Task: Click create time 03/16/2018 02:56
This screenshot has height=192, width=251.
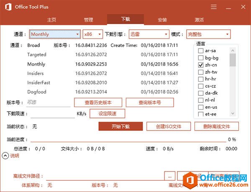Action: 159,92
